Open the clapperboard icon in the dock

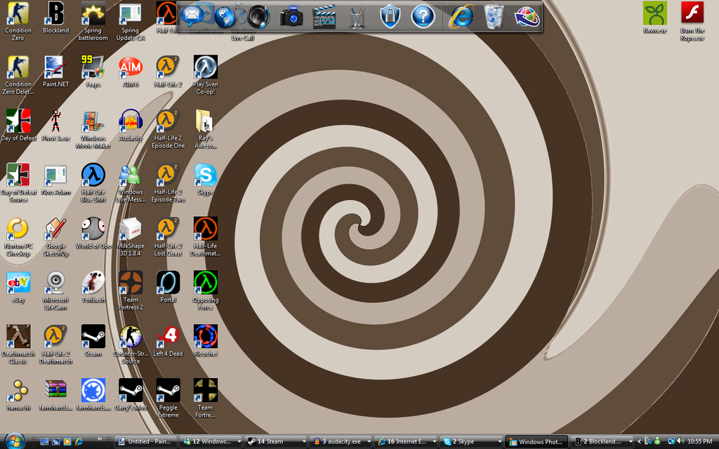coord(324,18)
